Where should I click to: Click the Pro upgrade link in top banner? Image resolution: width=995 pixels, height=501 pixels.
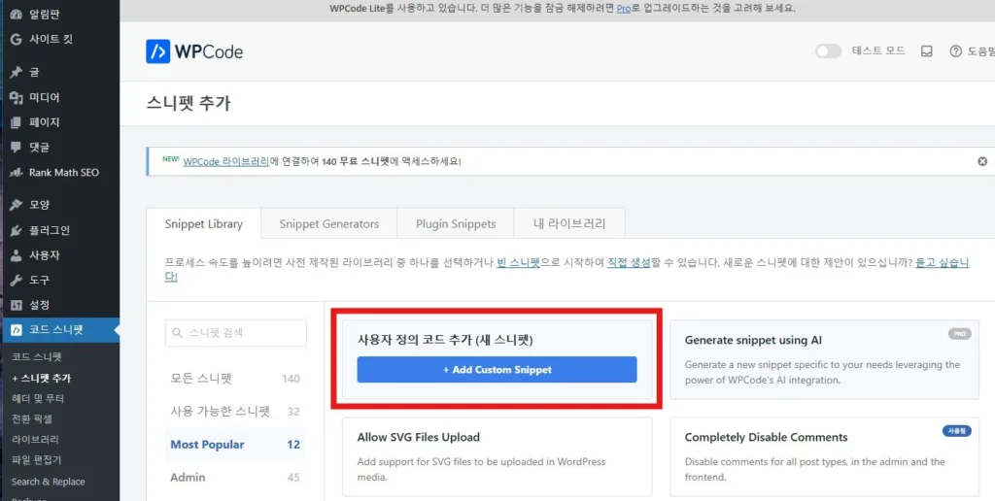pos(623,8)
